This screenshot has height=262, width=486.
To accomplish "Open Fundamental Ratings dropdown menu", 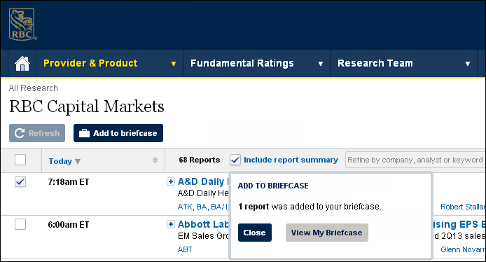I will pos(256,63).
